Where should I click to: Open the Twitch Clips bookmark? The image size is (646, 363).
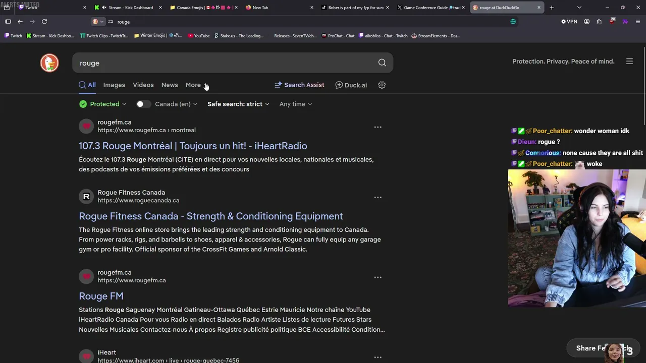point(104,36)
